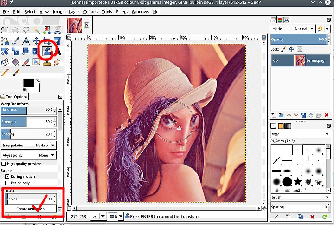Select the Pencil tool
Viewport: 334px width, 225px height.
(x=5, y=73)
